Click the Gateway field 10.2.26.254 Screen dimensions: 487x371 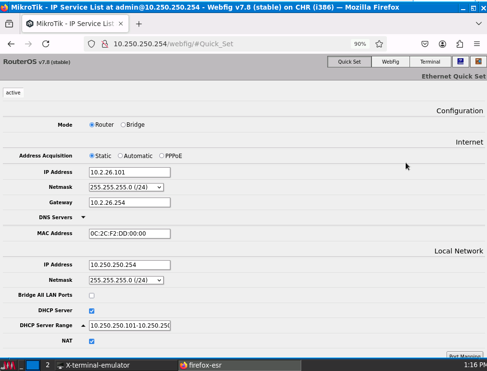coord(129,202)
